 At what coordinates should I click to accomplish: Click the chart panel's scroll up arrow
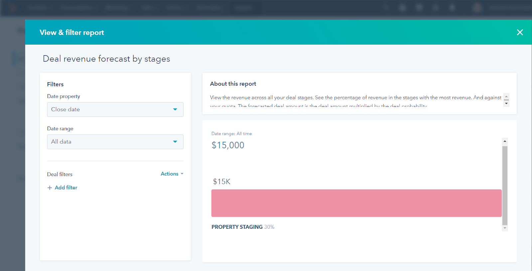click(x=505, y=141)
